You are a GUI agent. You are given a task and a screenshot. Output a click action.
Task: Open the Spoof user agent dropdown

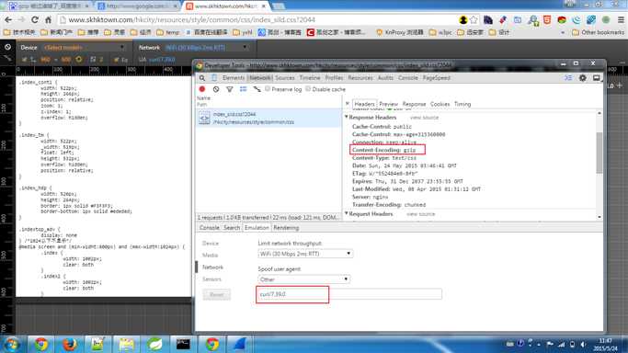pyautogui.click(x=304, y=279)
